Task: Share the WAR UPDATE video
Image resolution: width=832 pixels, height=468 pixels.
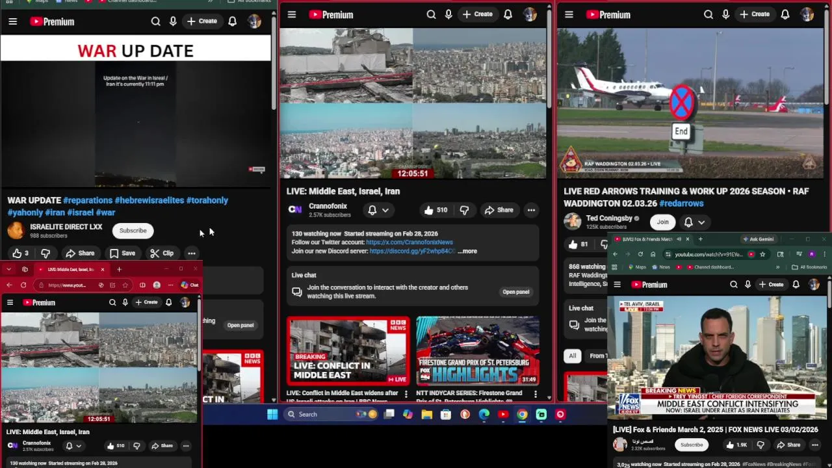Action: pyautogui.click(x=80, y=253)
